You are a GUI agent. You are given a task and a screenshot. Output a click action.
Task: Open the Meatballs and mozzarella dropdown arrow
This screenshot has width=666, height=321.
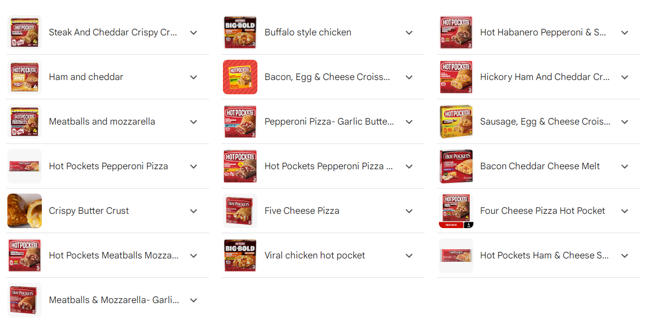coord(194,122)
